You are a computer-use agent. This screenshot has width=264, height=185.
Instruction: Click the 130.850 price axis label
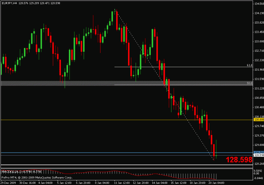[x=259, y=98]
